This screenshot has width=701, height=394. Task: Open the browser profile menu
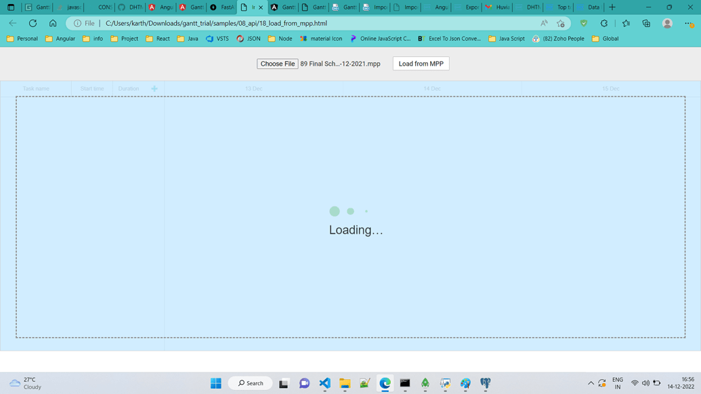pyautogui.click(x=668, y=22)
